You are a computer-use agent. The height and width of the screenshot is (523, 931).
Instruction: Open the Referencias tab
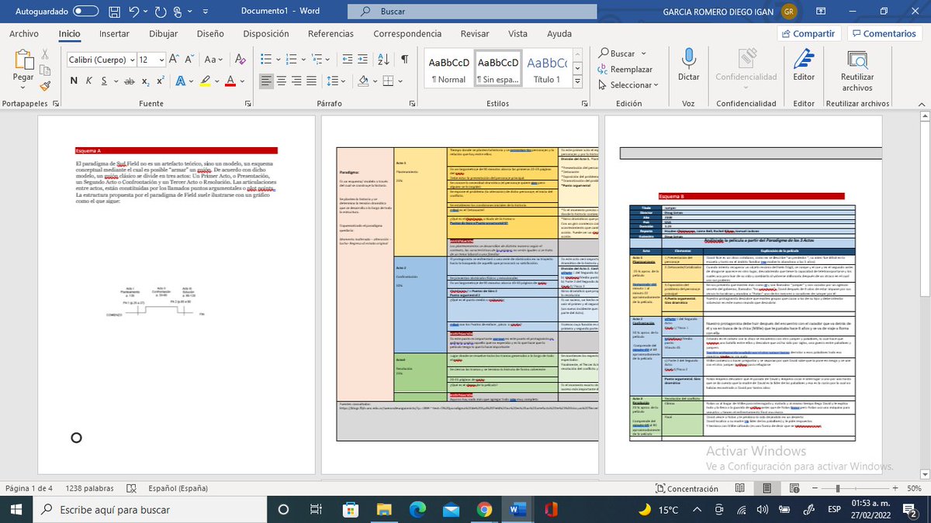[x=331, y=34]
